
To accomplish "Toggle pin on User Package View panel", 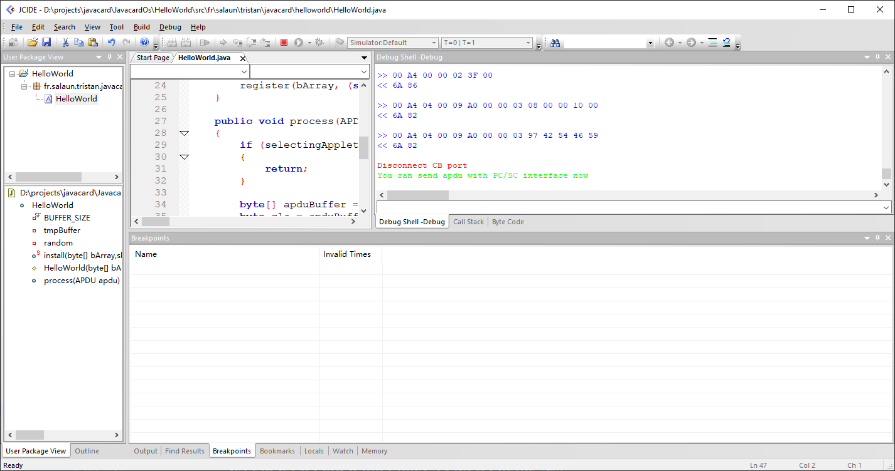I will (x=109, y=57).
